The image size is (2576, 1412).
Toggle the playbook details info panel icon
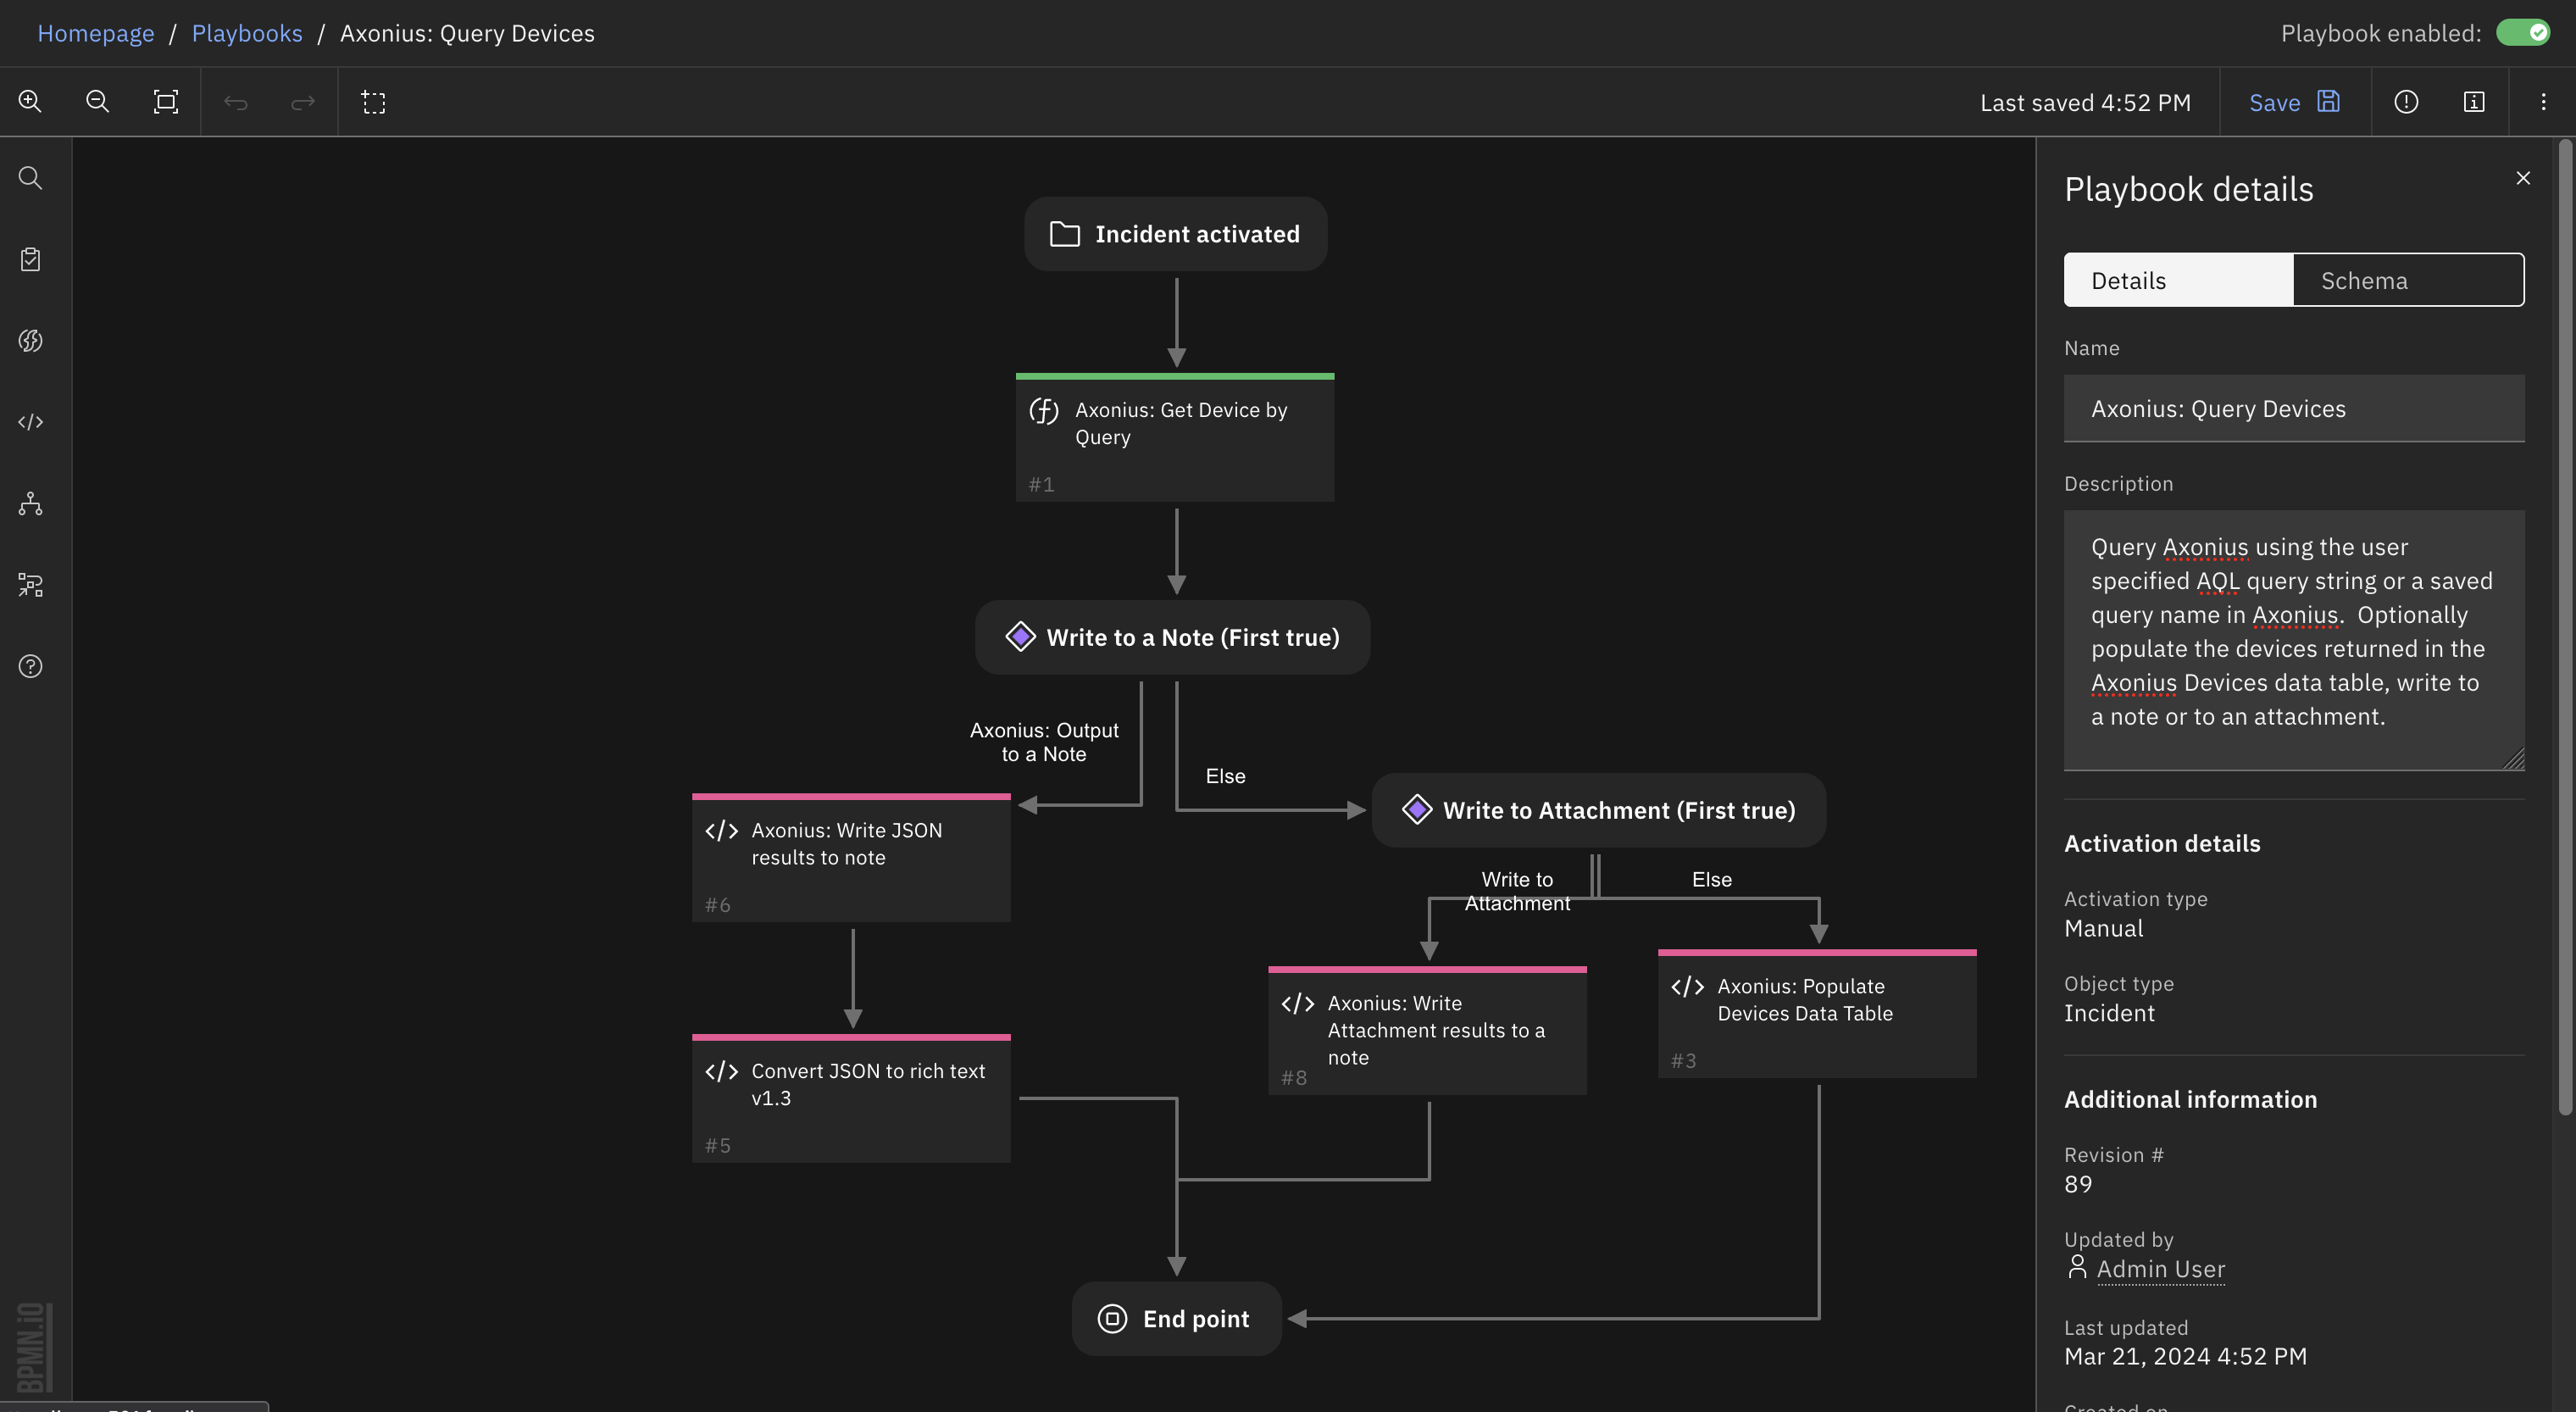click(x=2474, y=101)
